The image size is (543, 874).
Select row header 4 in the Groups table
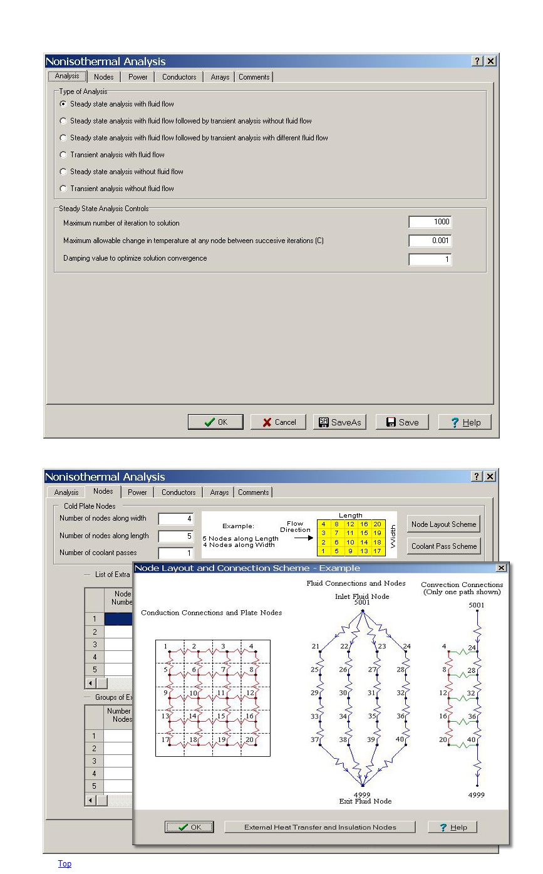coord(95,774)
